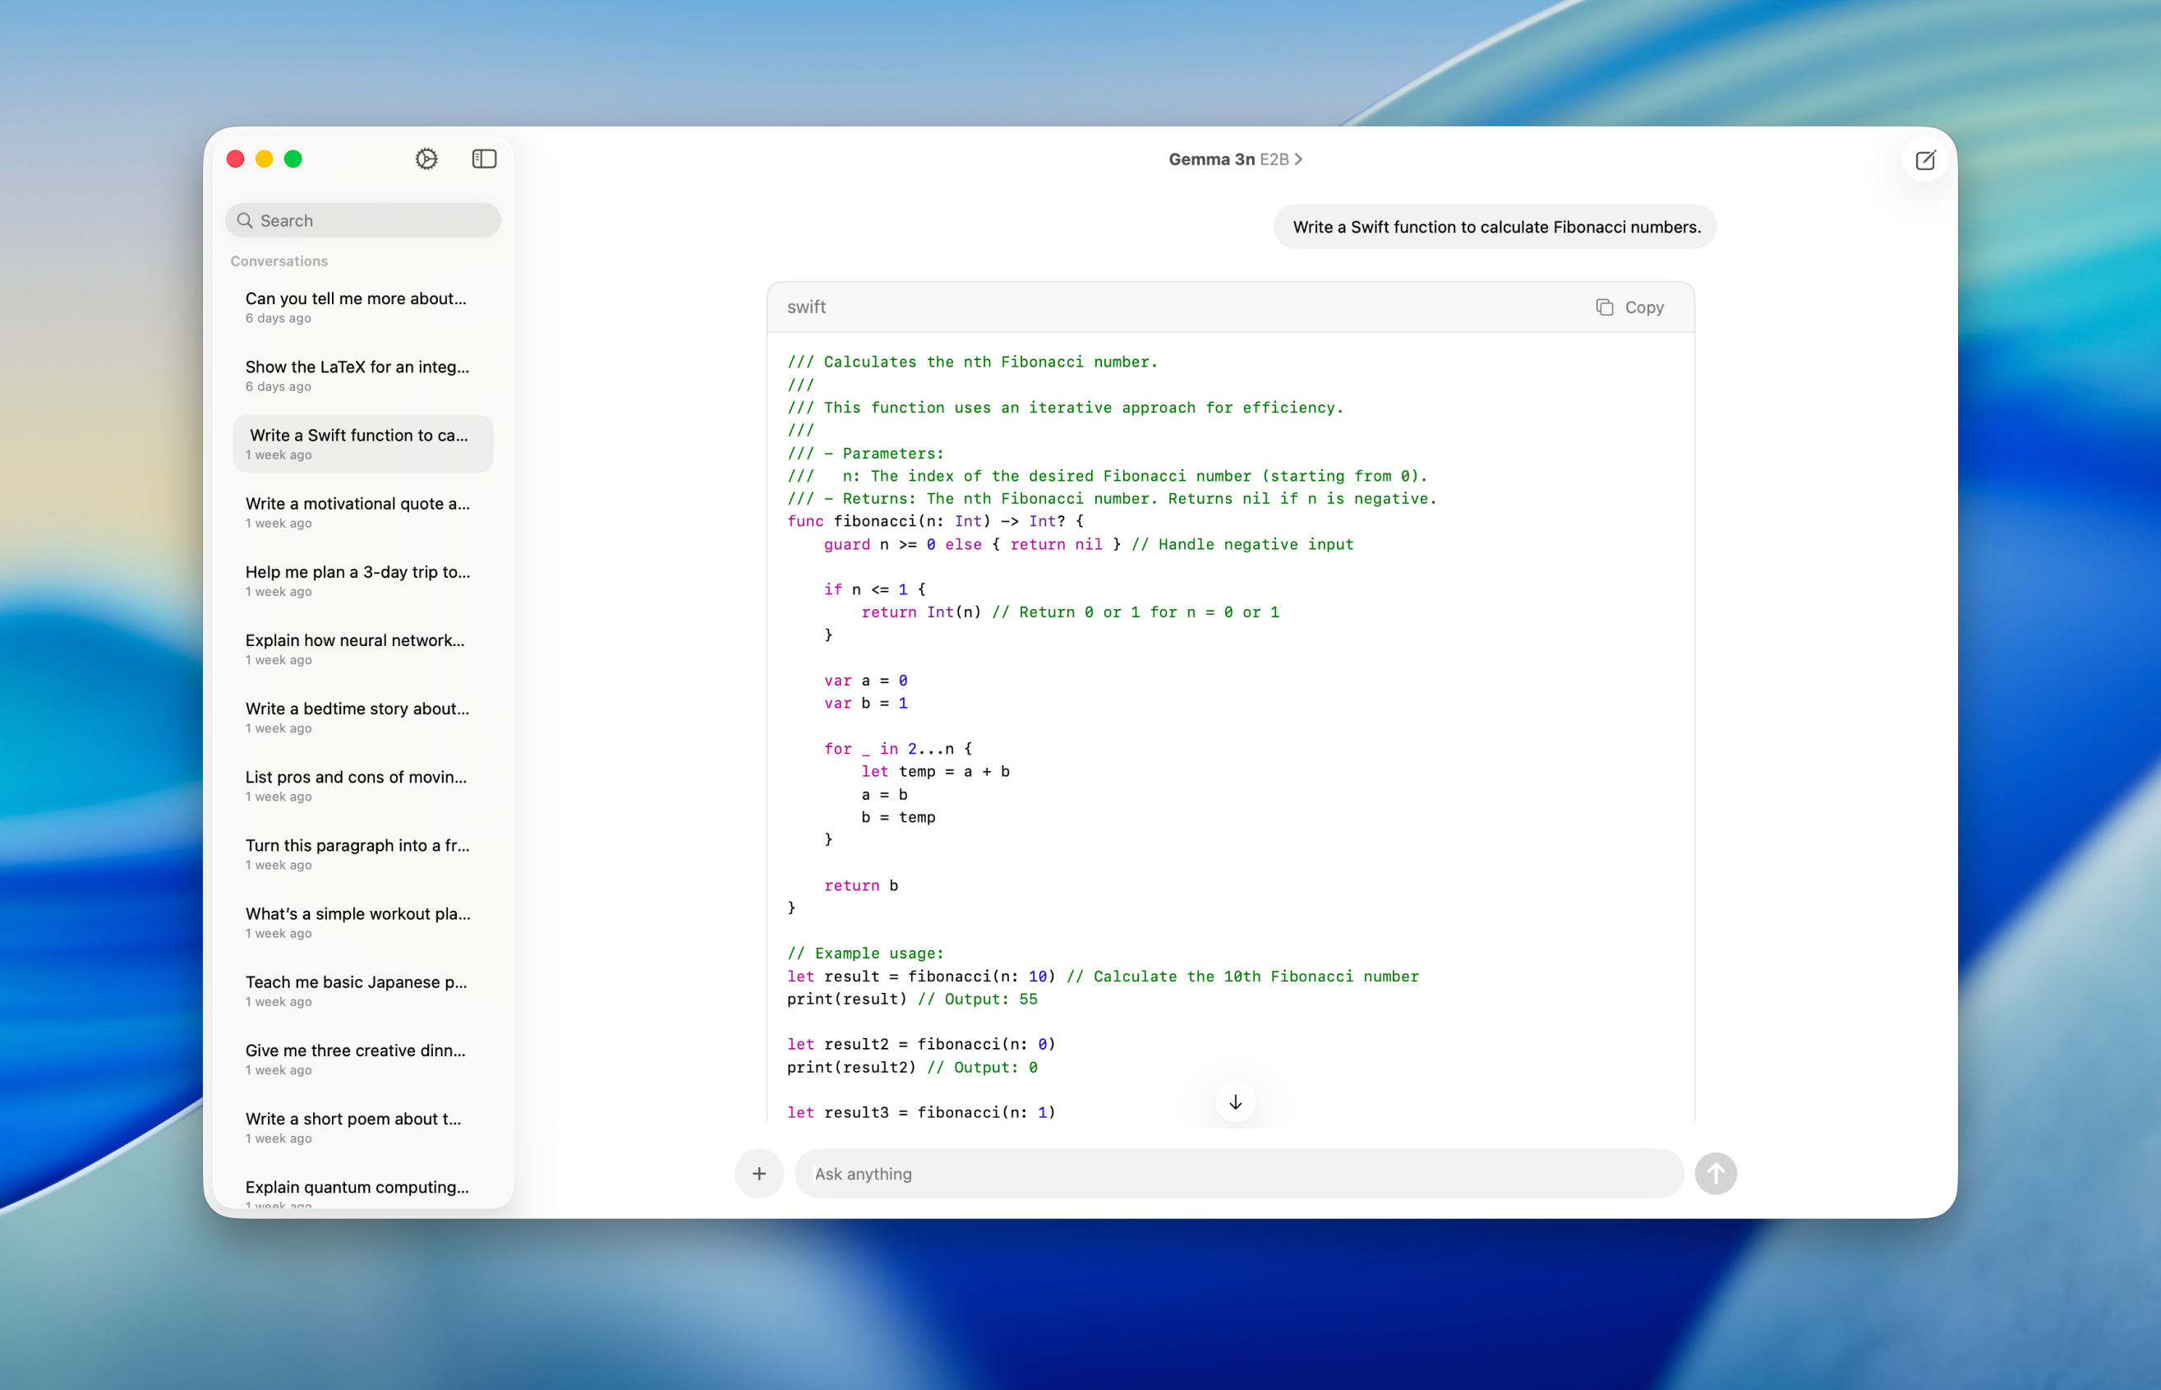This screenshot has width=2161, height=1390.
Task: Click the Fibonacci prompt message bubble
Action: point(1494,227)
